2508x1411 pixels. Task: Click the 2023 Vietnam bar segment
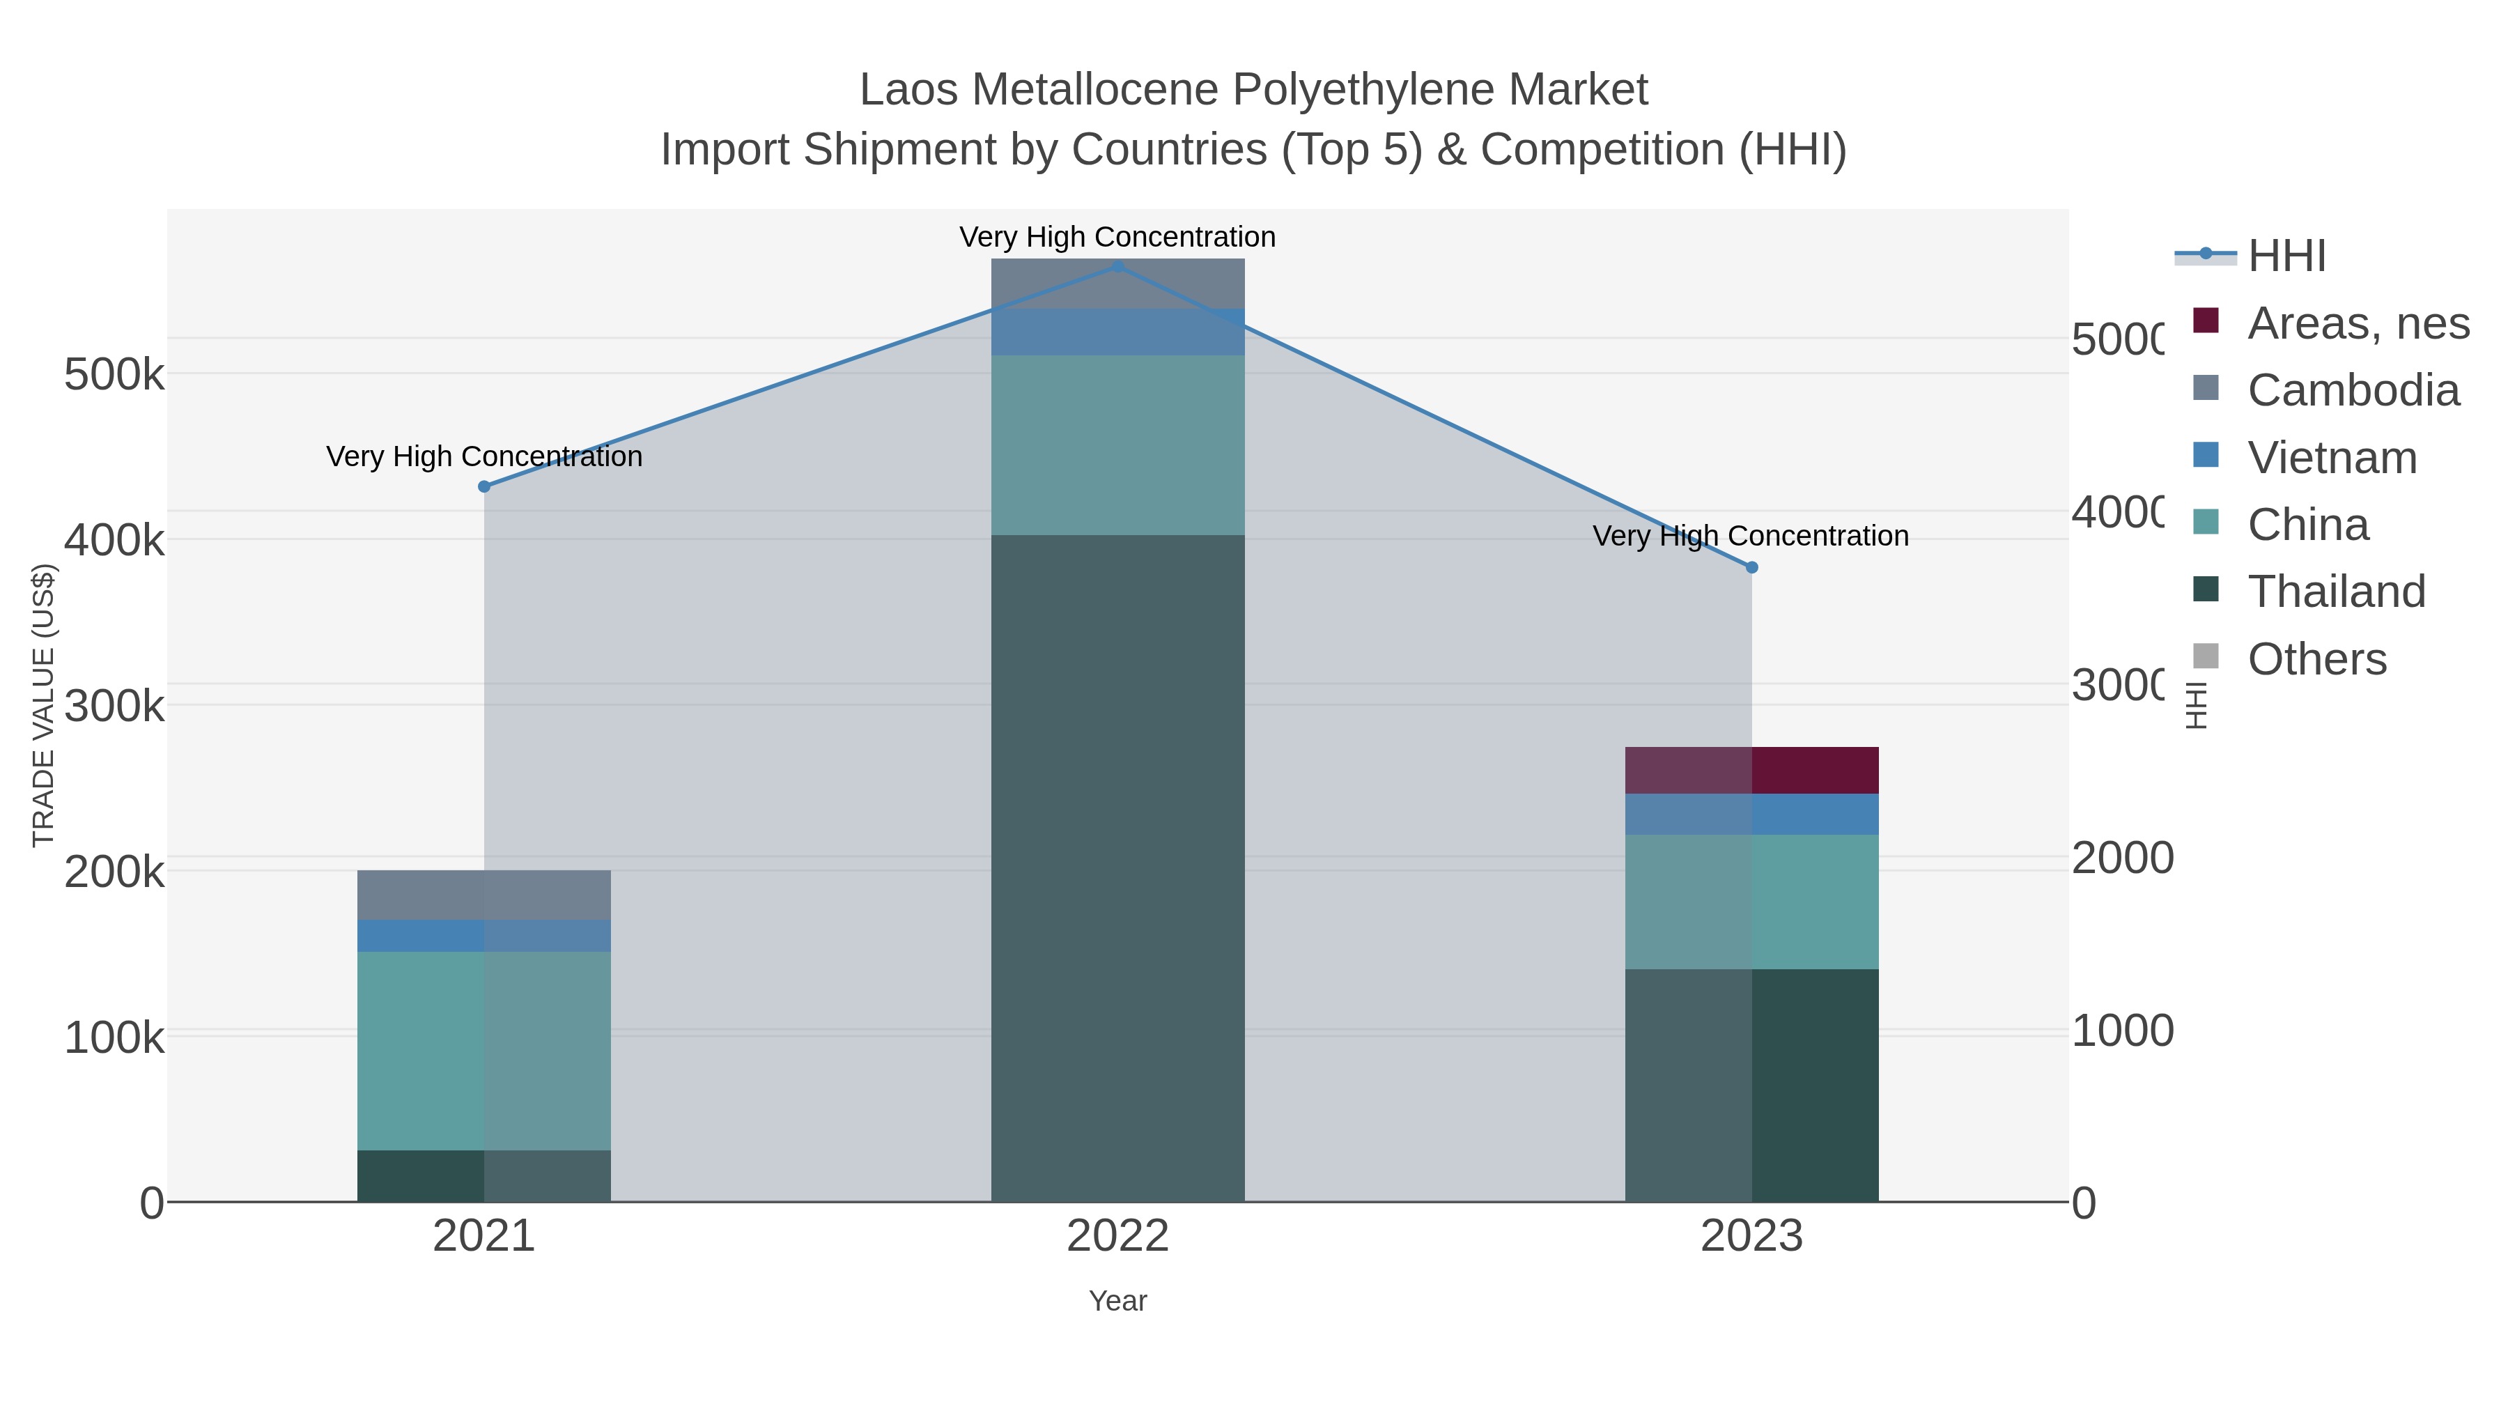(x=1751, y=815)
